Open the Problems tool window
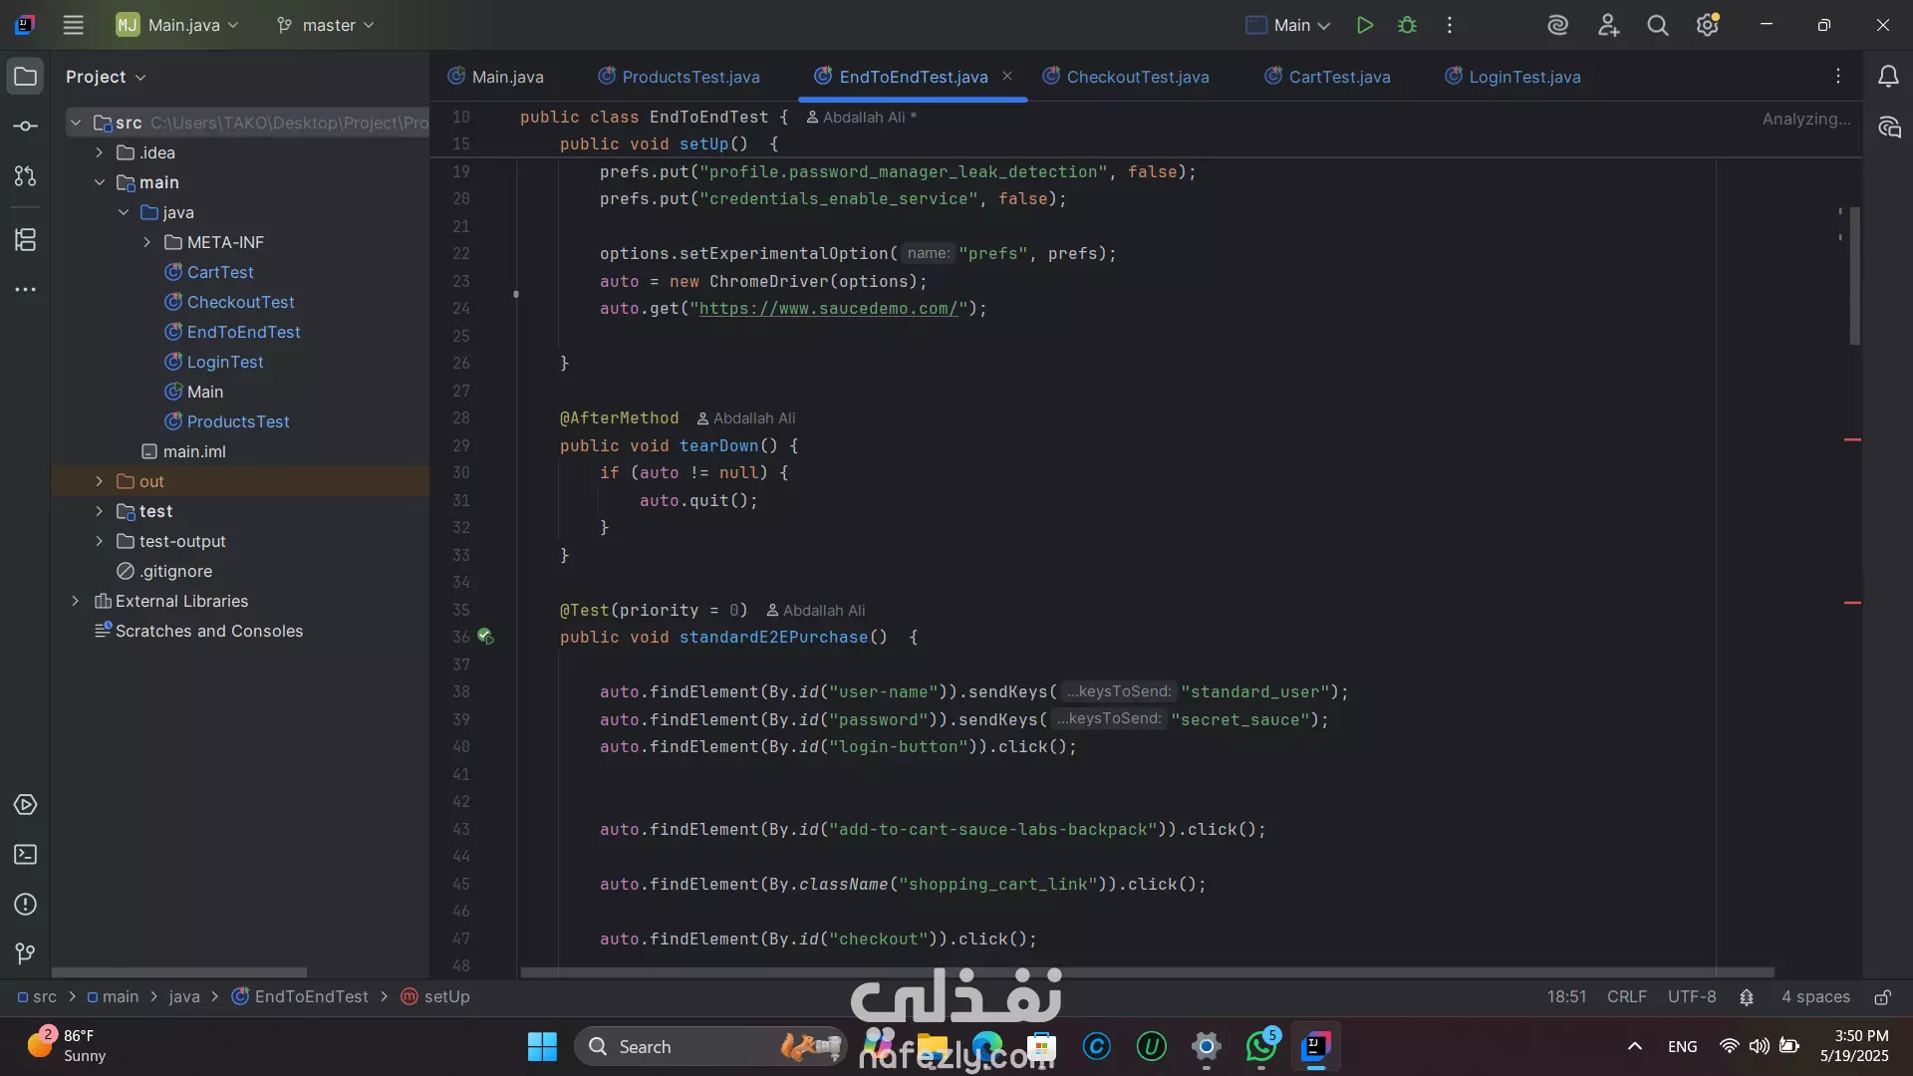The image size is (1913, 1076). [x=25, y=905]
